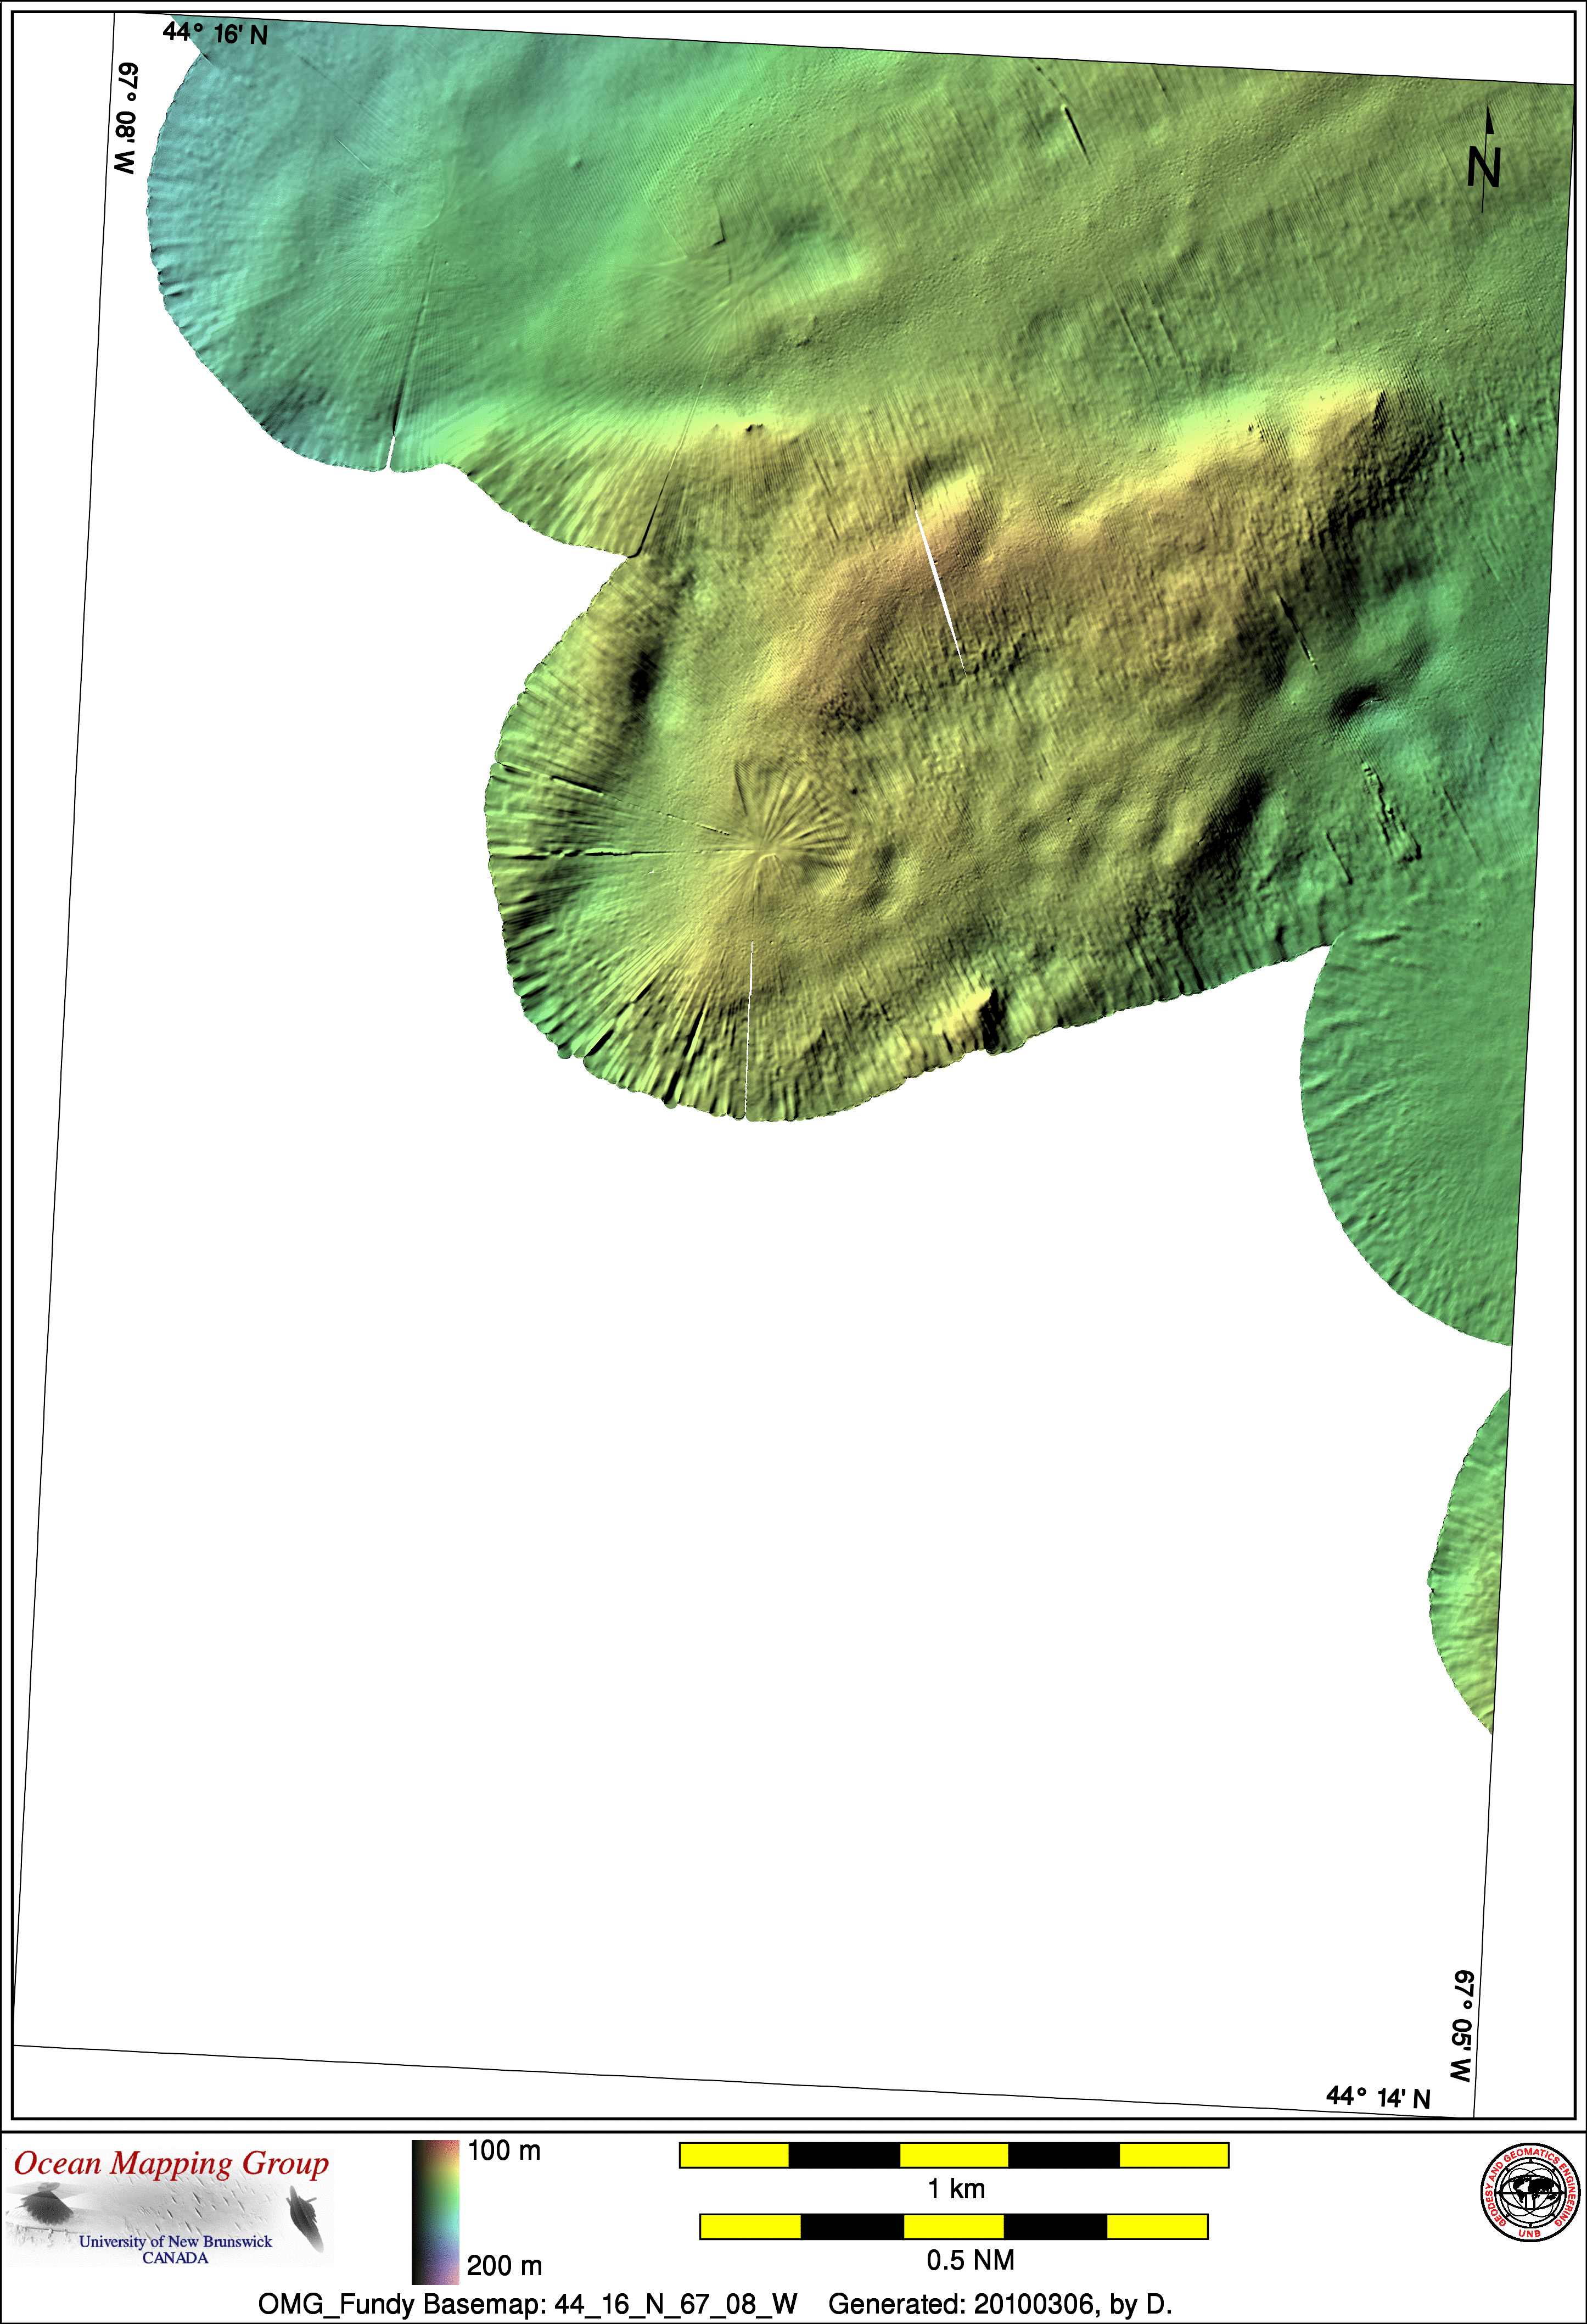The height and width of the screenshot is (2324, 1587).
Task: Click the 67° 08' W longitude label
Action: pos(126,118)
